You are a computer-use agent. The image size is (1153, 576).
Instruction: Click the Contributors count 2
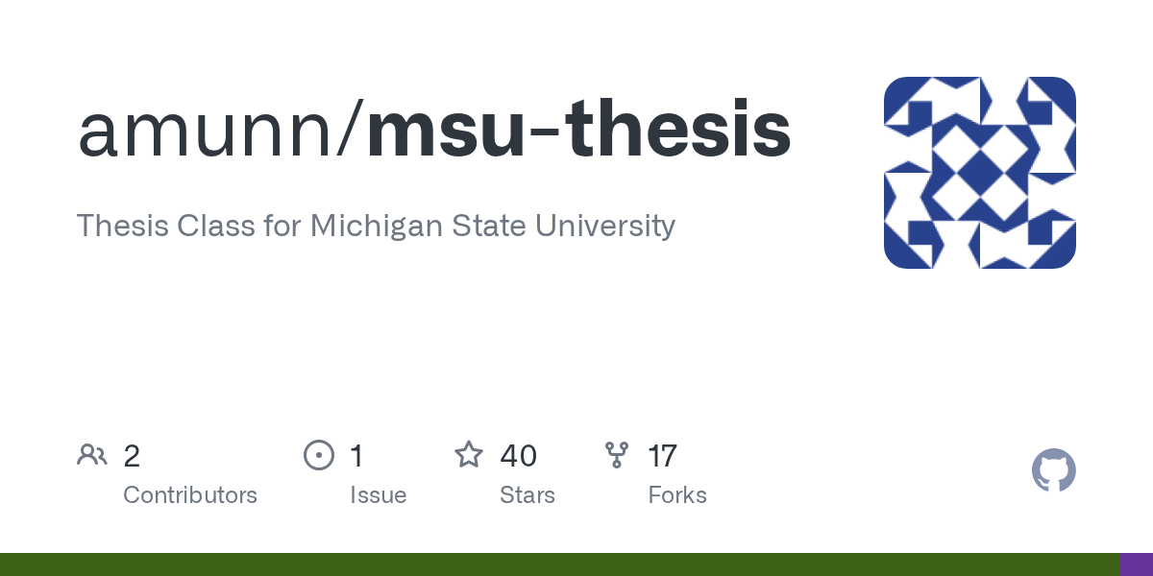point(132,456)
